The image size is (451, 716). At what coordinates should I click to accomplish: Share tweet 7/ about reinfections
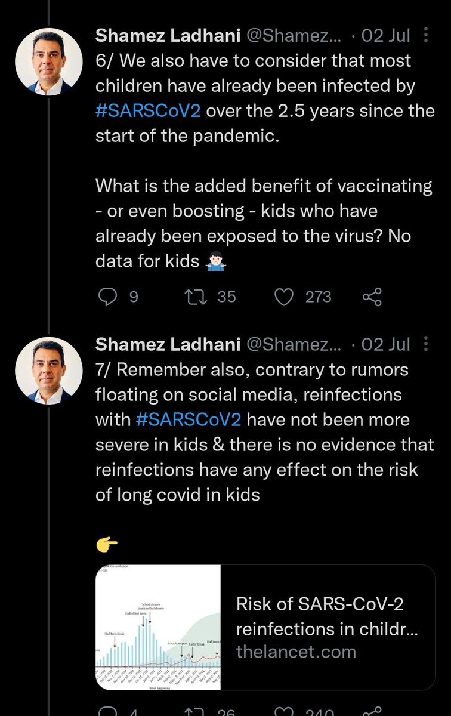click(372, 710)
